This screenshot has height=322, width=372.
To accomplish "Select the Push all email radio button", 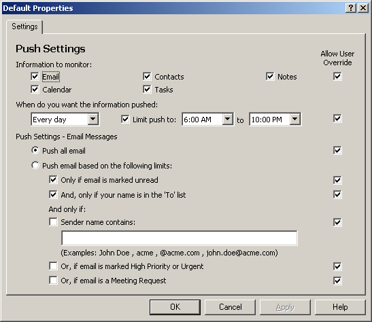I will pyautogui.click(x=35, y=150).
